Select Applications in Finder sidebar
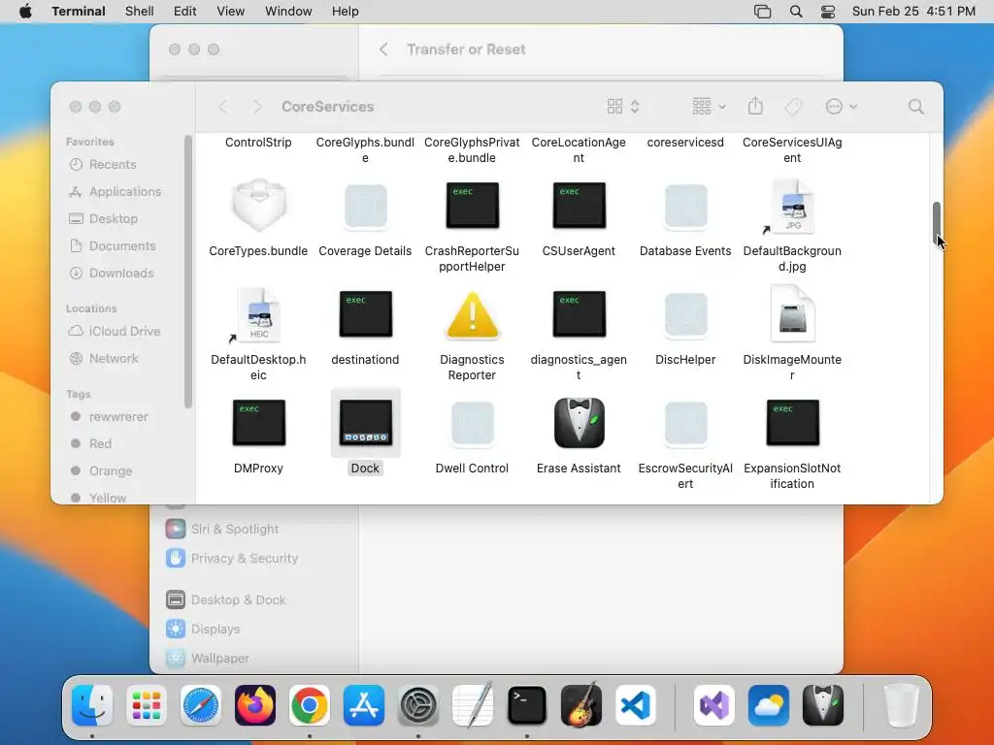Image resolution: width=994 pixels, height=745 pixels. pyautogui.click(x=124, y=191)
